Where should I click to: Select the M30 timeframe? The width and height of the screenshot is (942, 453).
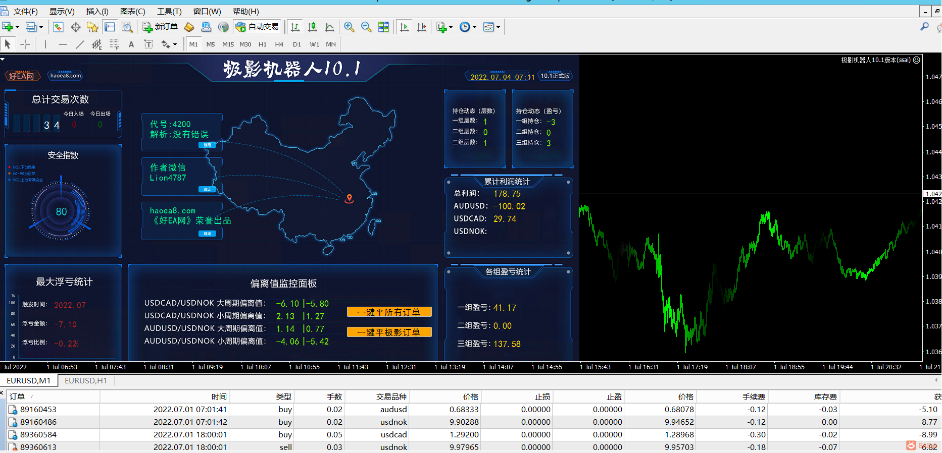pyautogui.click(x=245, y=44)
